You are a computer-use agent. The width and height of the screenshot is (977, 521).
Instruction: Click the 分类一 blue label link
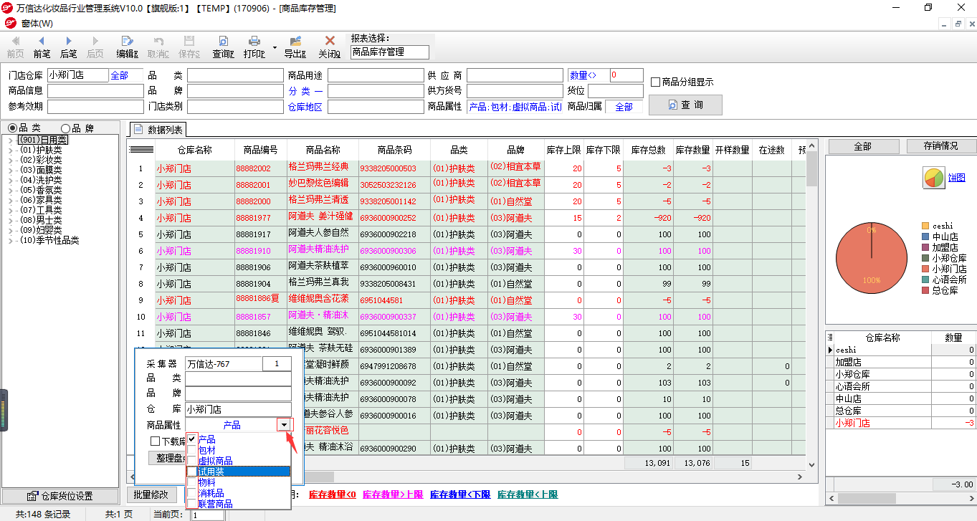pyautogui.click(x=305, y=91)
